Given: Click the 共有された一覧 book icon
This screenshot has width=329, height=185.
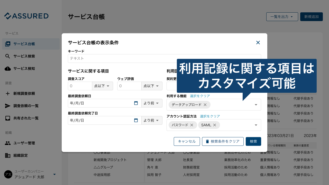Looking at the screenshot, I should (x=8, y=118).
